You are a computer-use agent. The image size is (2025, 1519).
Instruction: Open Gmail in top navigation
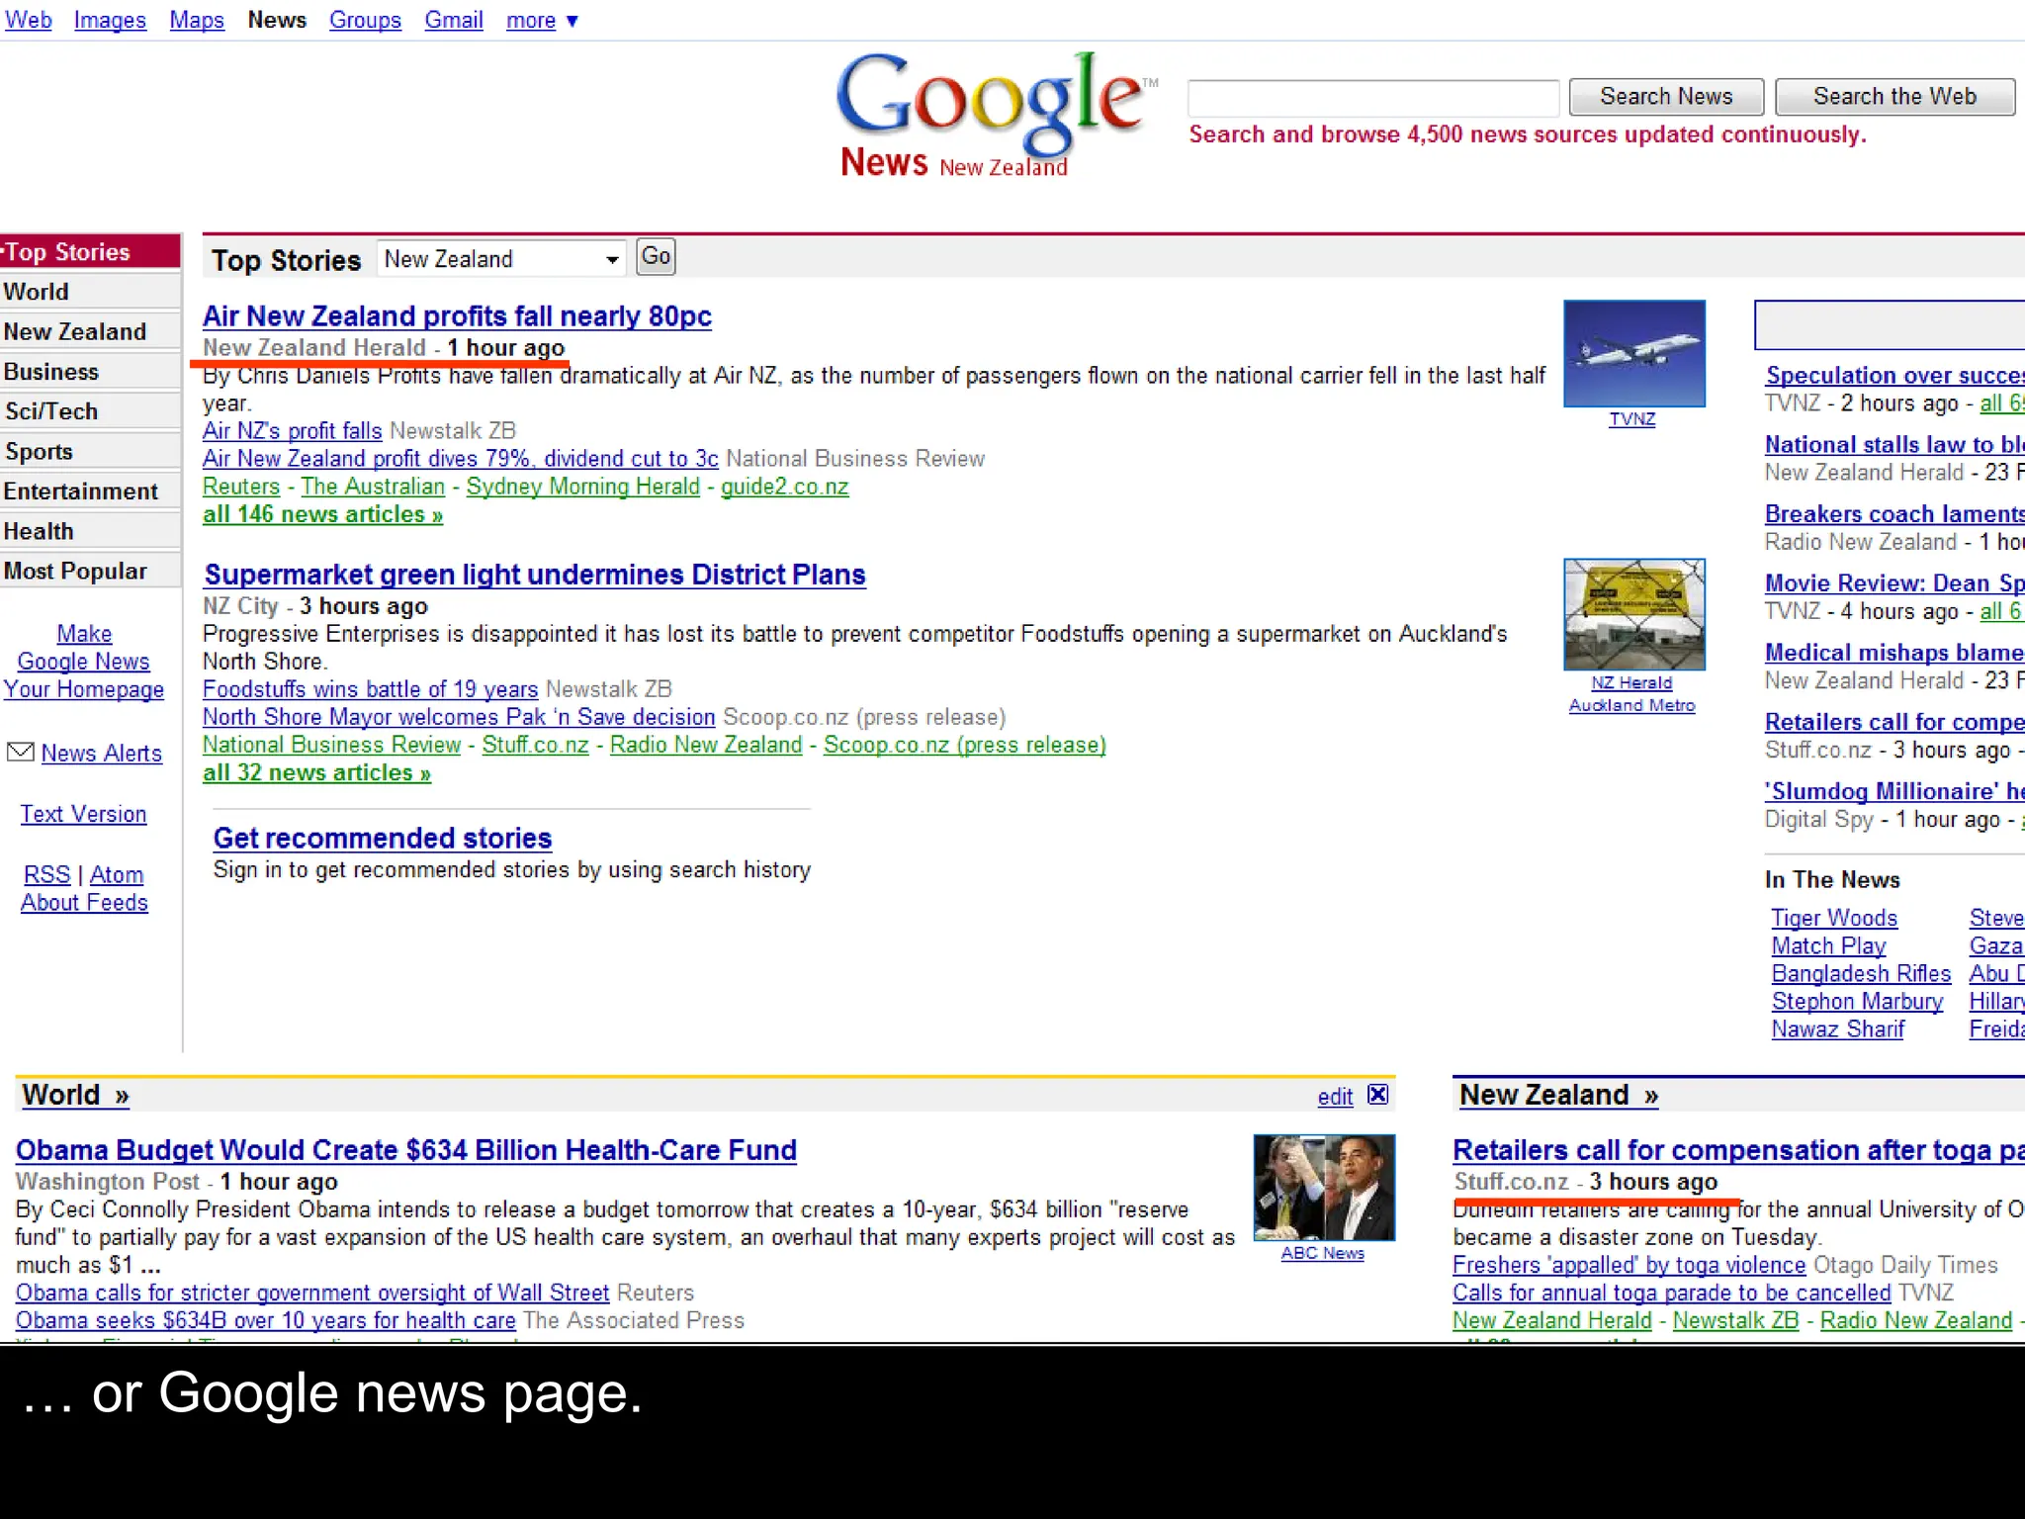click(x=454, y=20)
